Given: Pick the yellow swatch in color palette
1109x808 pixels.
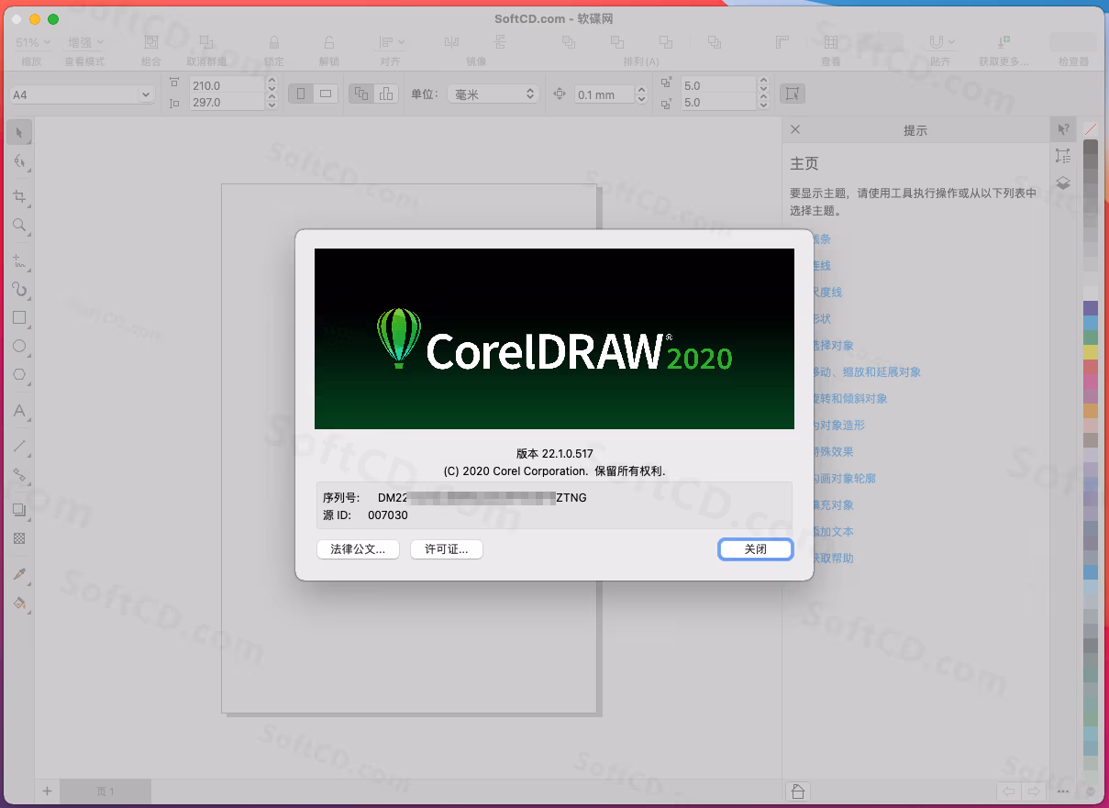Looking at the screenshot, I should (1090, 352).
